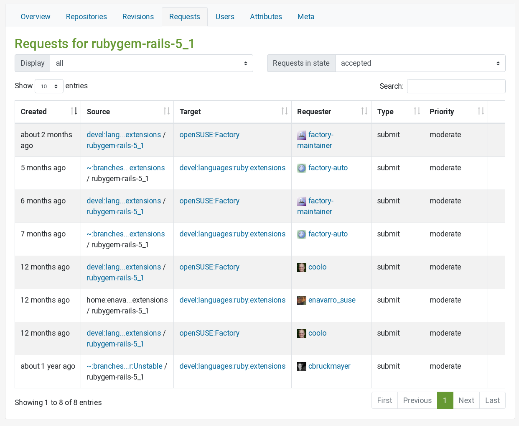519x426 pixels.
Task: Follow the devel:languages:ruby:extensions link
Action: pyautogui.click(x=232, y=168)
